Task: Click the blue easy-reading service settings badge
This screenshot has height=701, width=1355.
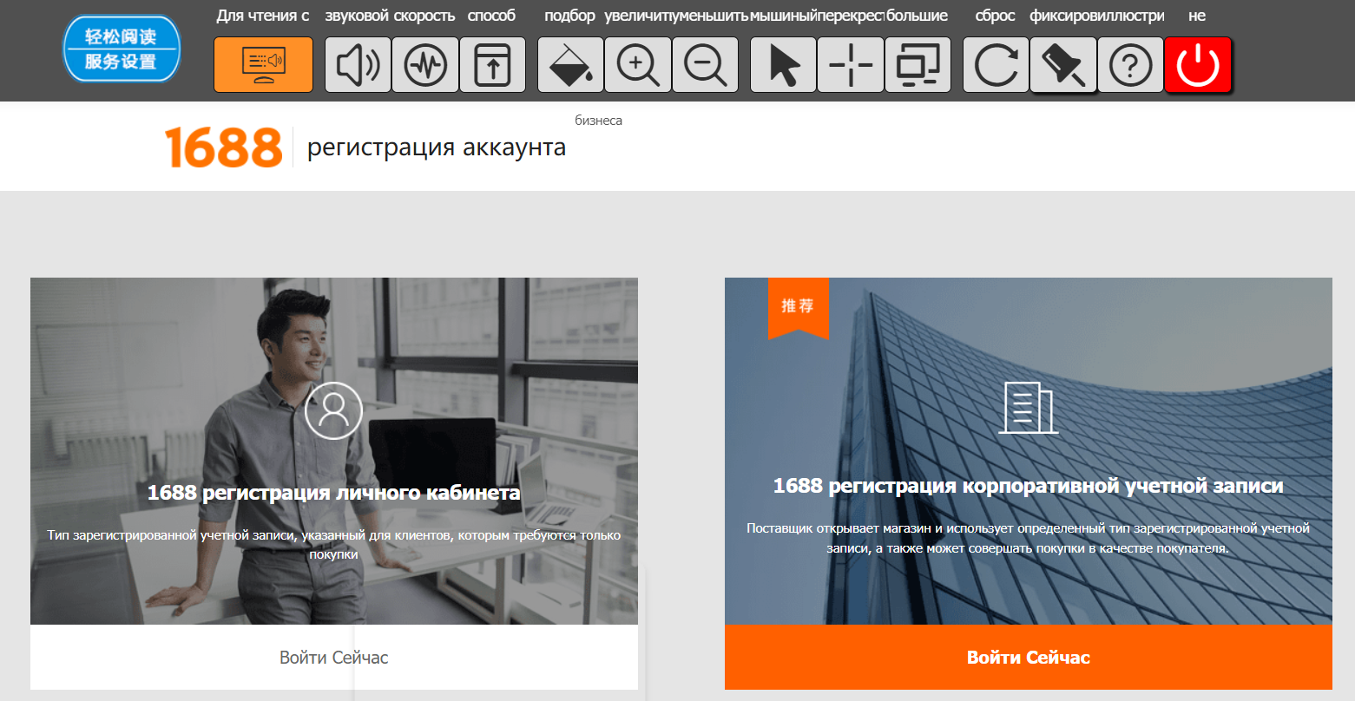Action: 122,49
